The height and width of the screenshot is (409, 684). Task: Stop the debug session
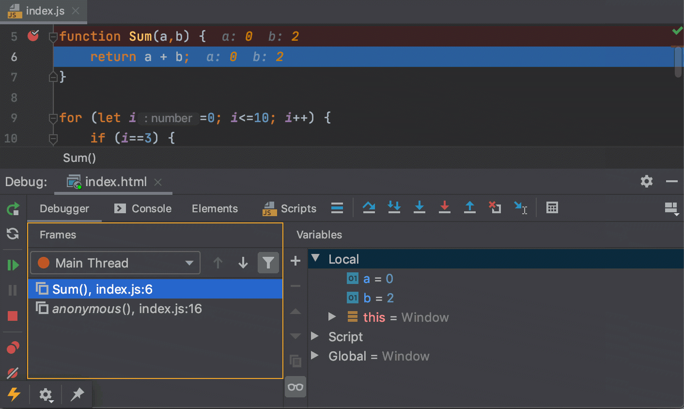[x=13, y=316]
